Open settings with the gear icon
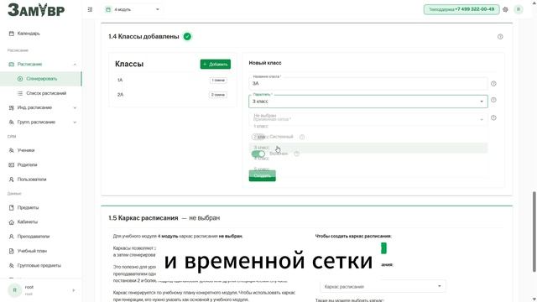 point(505,9)
